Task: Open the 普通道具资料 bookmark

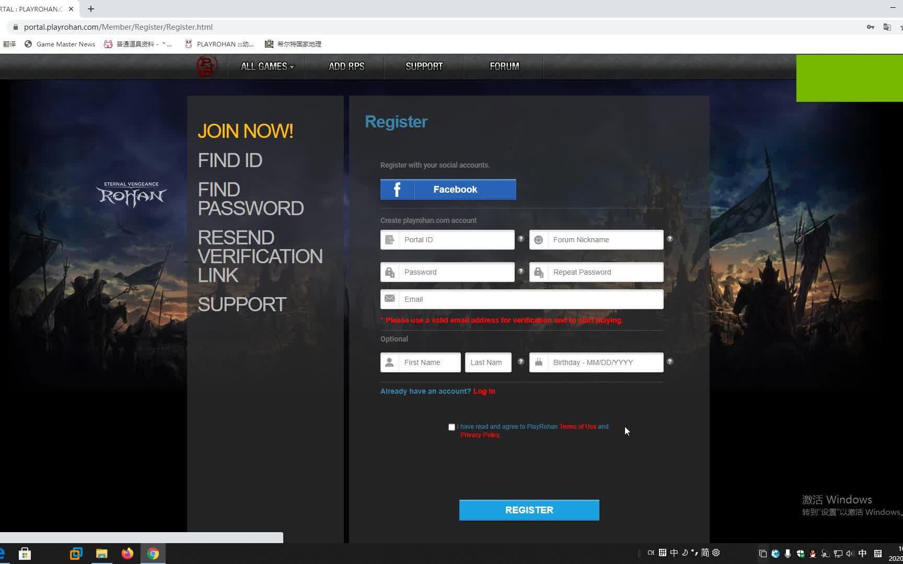Action: click(138, 44)
